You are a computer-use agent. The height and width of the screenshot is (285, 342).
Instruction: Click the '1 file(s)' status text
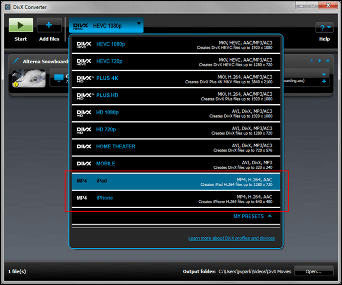pos(17,271)
